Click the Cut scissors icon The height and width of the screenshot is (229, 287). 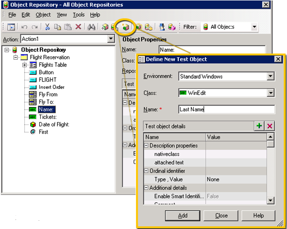pyautogui.click(x=48, y=27)
